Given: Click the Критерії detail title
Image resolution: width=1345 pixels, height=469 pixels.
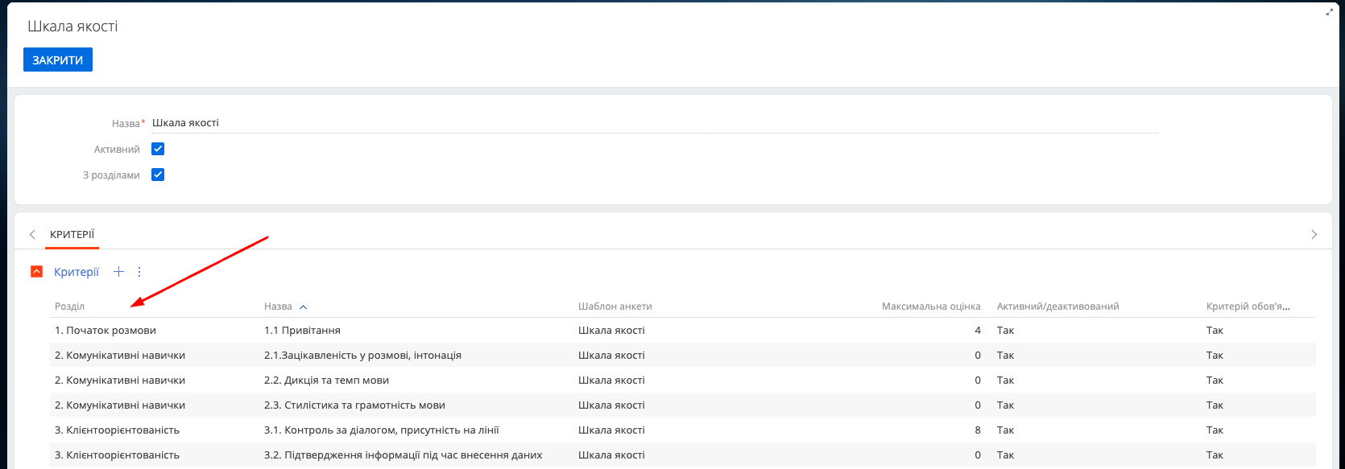Looking at the screenshot, I should [x=77, y=272].
